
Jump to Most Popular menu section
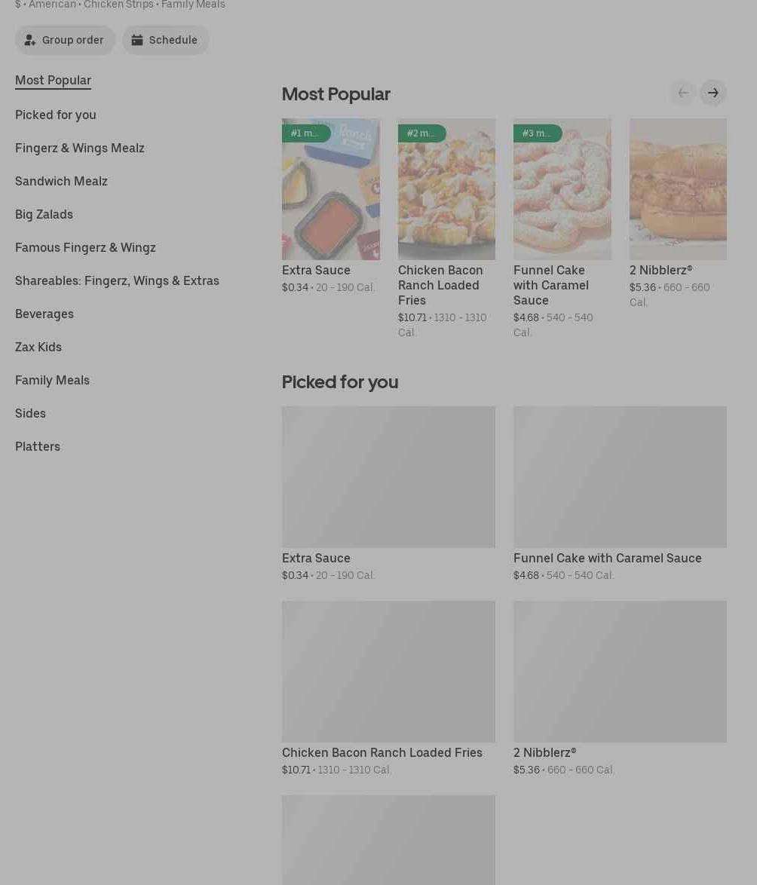tap(53, 80)
